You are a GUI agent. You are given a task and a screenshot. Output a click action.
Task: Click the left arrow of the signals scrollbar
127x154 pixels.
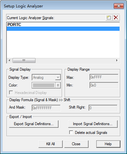tap(9, 60)
